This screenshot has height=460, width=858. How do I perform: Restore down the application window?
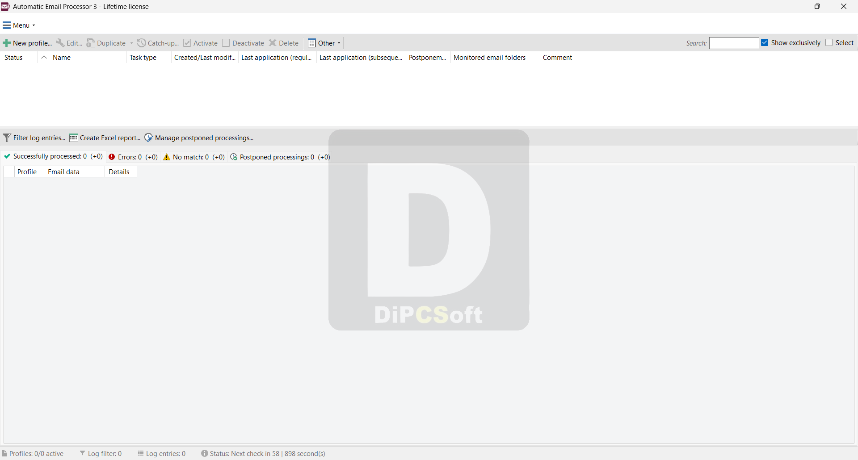pos(817,6)
